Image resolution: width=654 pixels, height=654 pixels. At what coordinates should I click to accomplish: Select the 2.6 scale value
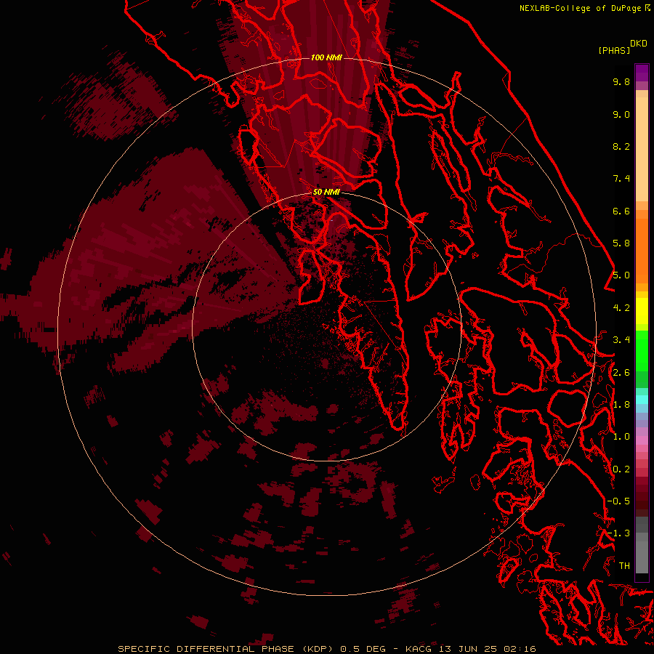click(x=621, y=373)
